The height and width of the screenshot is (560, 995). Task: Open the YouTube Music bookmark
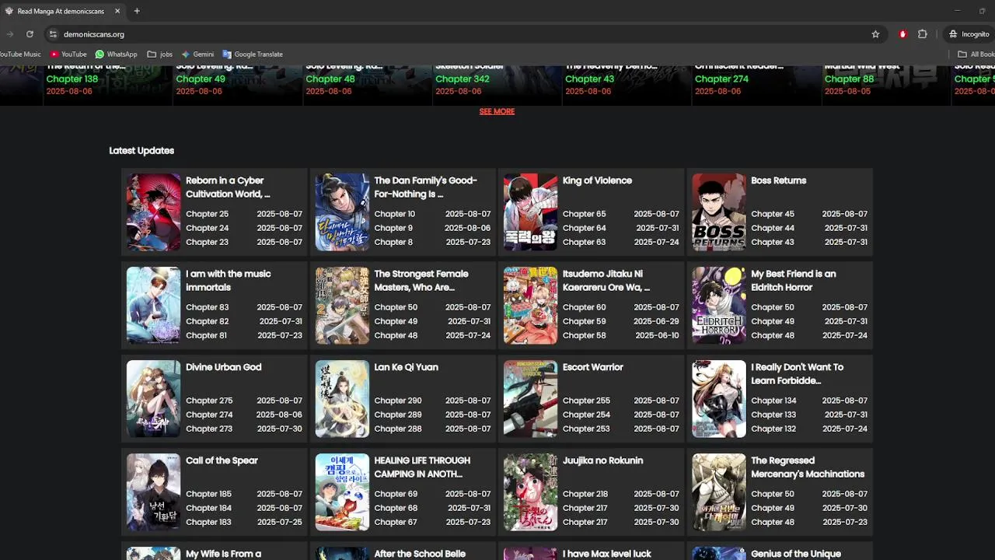20,54
